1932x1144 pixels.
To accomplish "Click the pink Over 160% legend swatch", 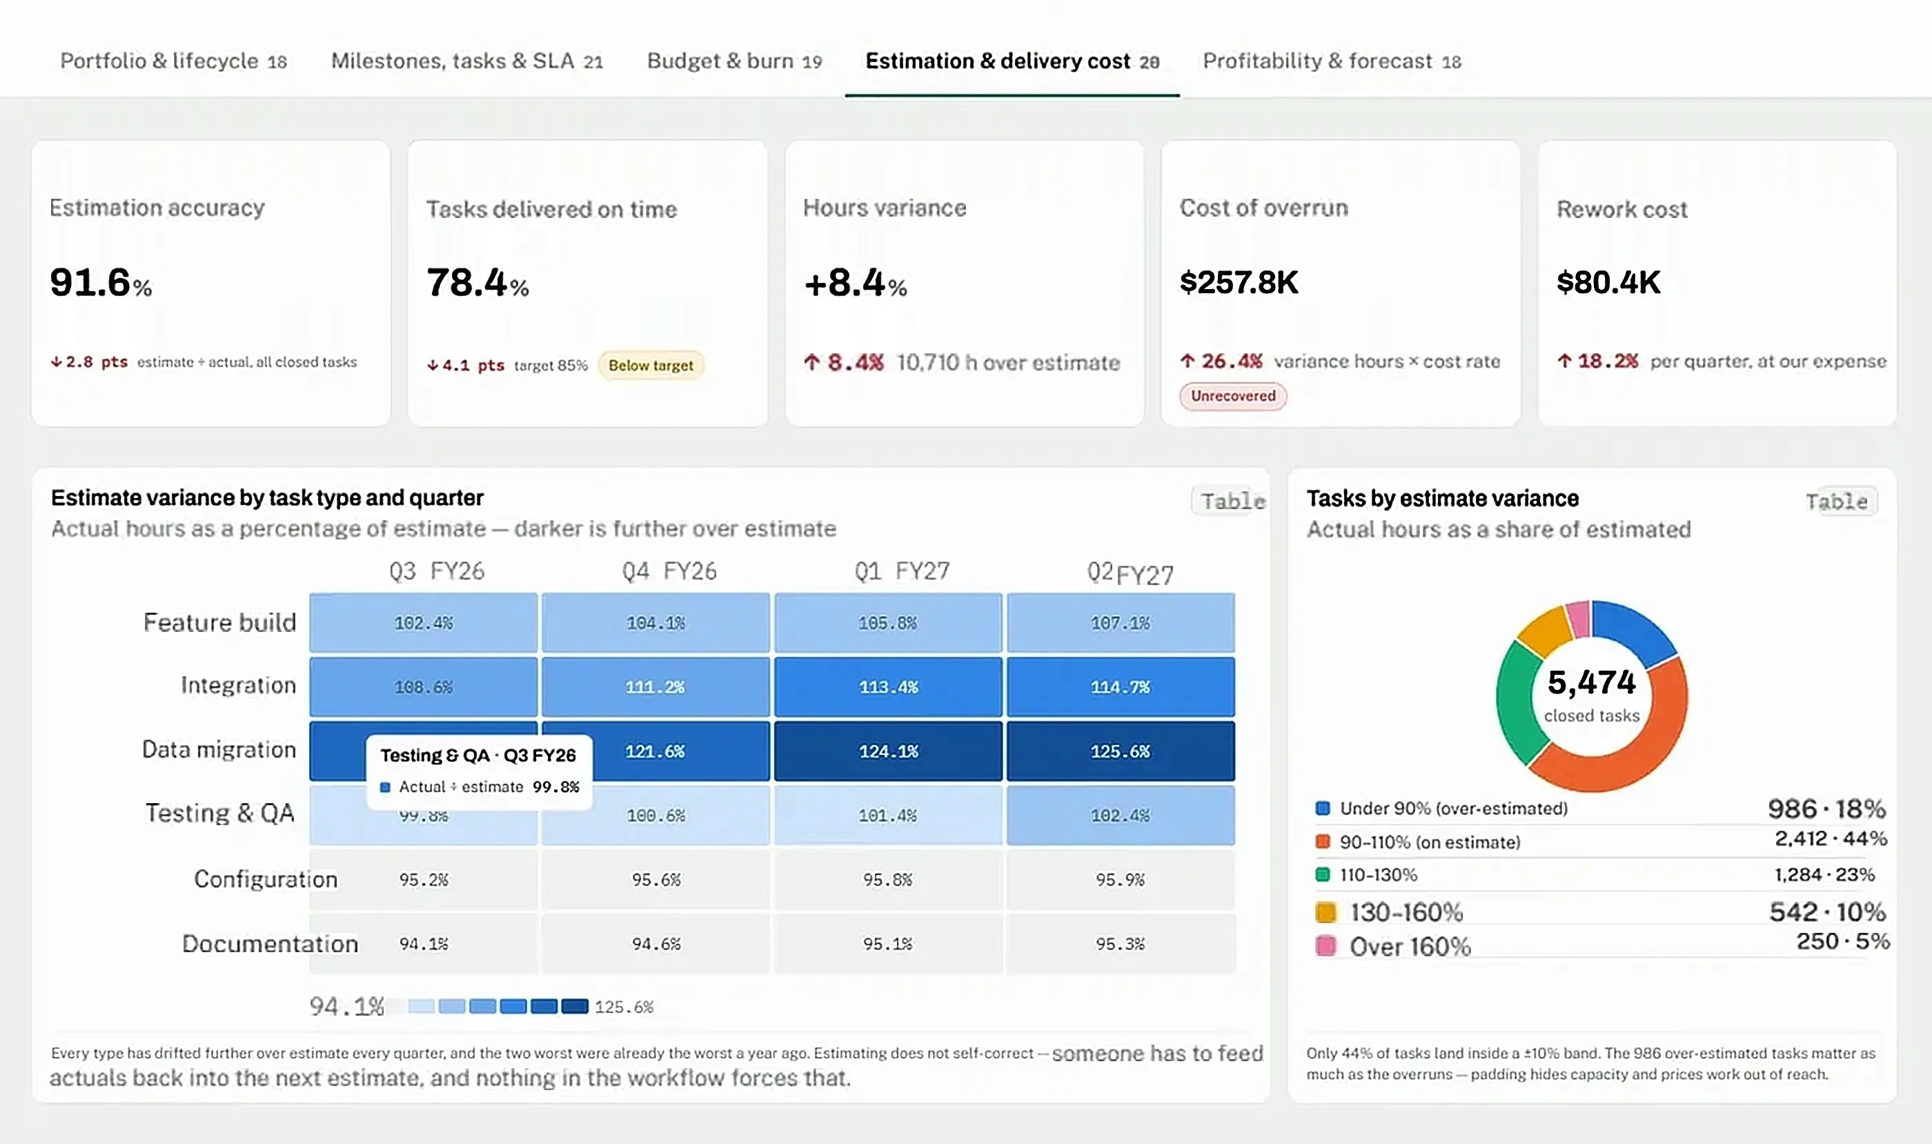I will tap(1326, 946).
